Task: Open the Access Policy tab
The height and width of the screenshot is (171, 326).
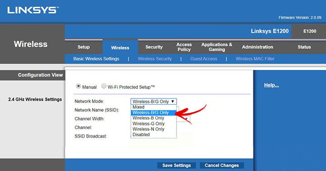Action: tap(184, 47)
